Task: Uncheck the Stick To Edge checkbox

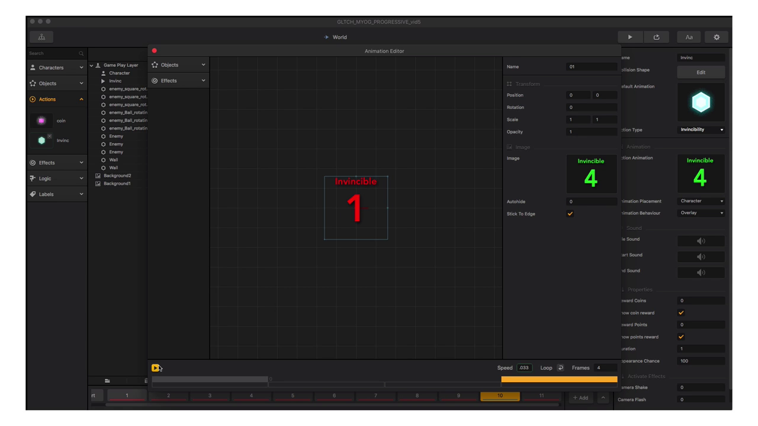Action: [x=570, y=214]
